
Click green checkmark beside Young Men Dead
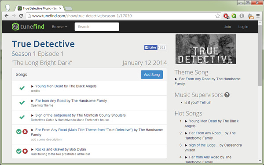tap(22, 88)
